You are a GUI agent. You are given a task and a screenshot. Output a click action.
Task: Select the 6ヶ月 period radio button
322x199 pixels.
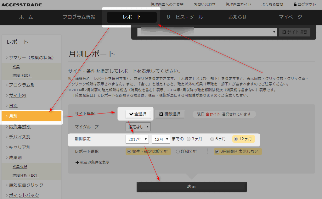coord(212,139)
